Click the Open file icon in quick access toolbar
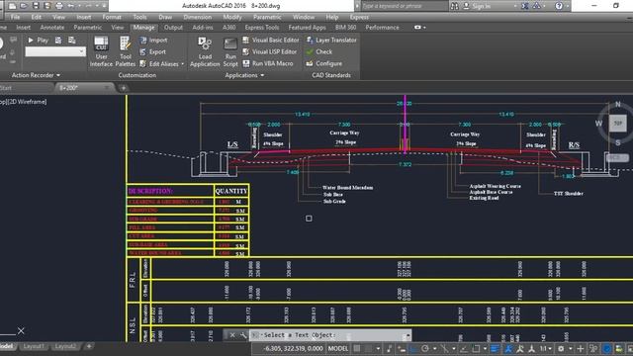The width and height of the screenshot is (633, 356). tap(24, 6)
